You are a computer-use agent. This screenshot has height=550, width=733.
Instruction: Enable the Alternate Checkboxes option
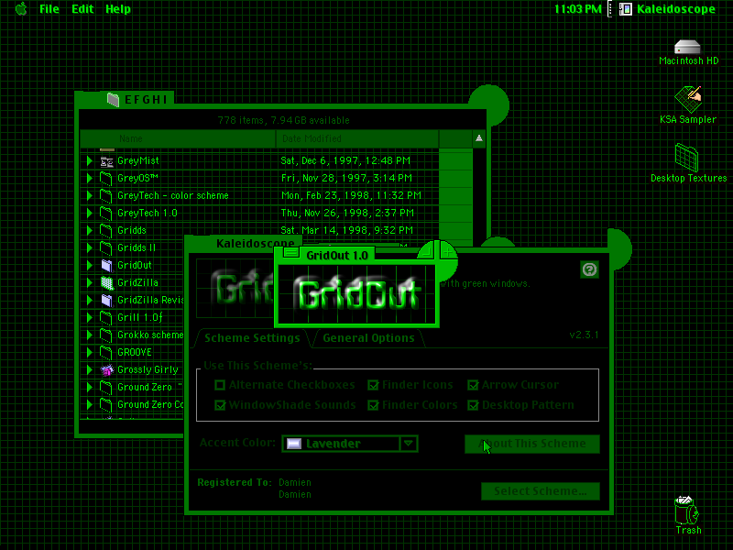(x=220, y=385)
